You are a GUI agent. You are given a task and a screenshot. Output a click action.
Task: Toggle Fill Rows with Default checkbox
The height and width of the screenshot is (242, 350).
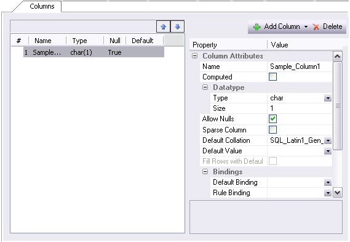272,161
